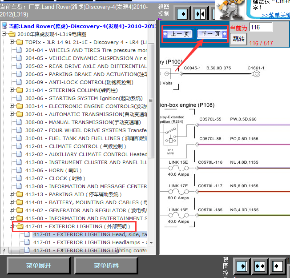Select 206-05 PARKING BRAKE AND ACTUATION entry
This screenshot has height=278, width=290.
point(86,74)
